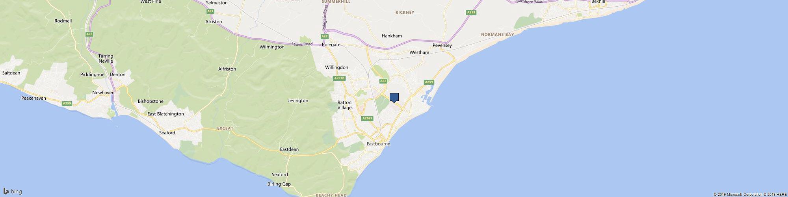Image resolution: width=788 pixels, height=197 pixels.
Task: Click the Newhaven town label
Action: (x=103, y=93)
